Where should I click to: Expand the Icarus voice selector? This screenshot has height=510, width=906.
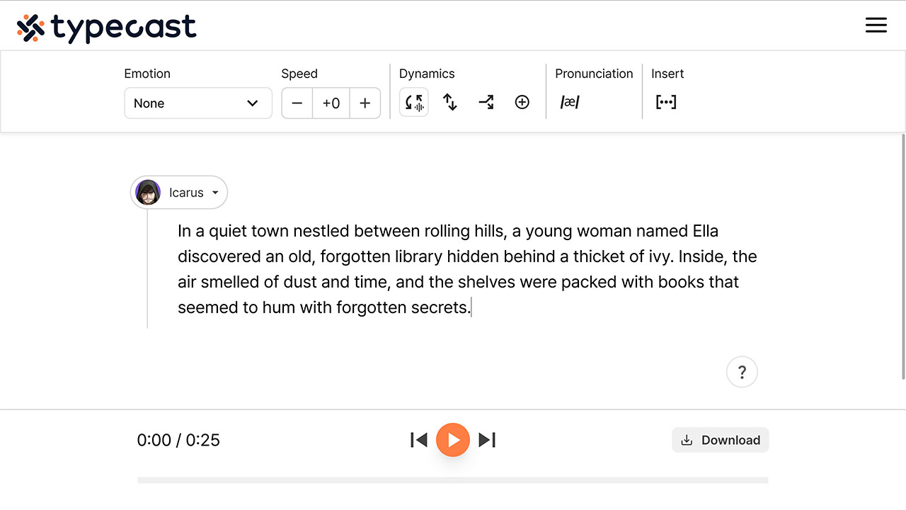pyautogui.click(x=178, y=192)
